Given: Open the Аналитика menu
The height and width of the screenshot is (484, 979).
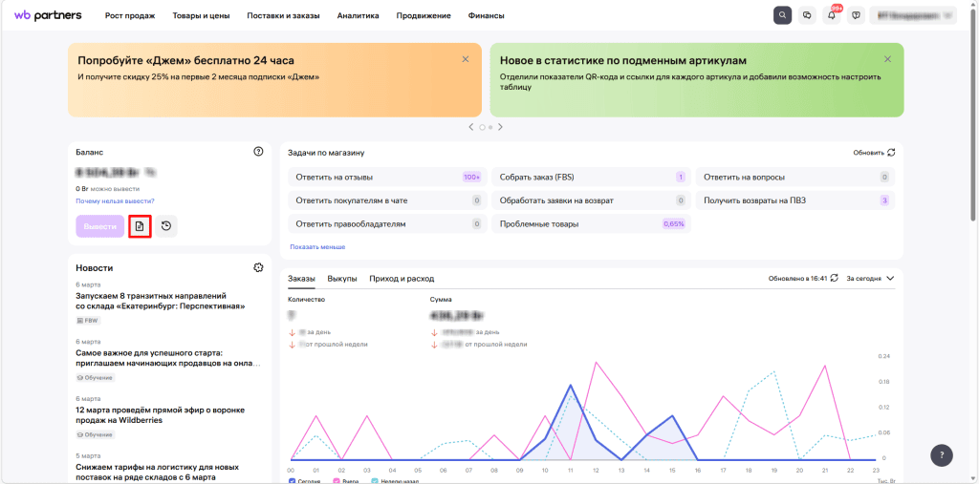Looking at the screenshot, I should (358, 16).
